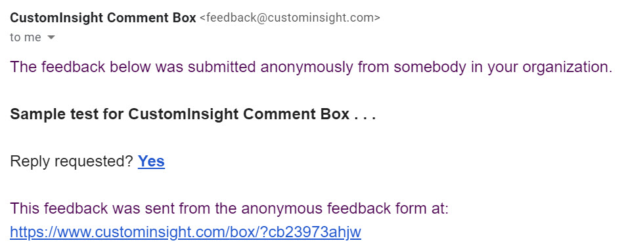Click the "anonymous feedback form at:" phrase
The image size is (626, 249).
[345, 208]
